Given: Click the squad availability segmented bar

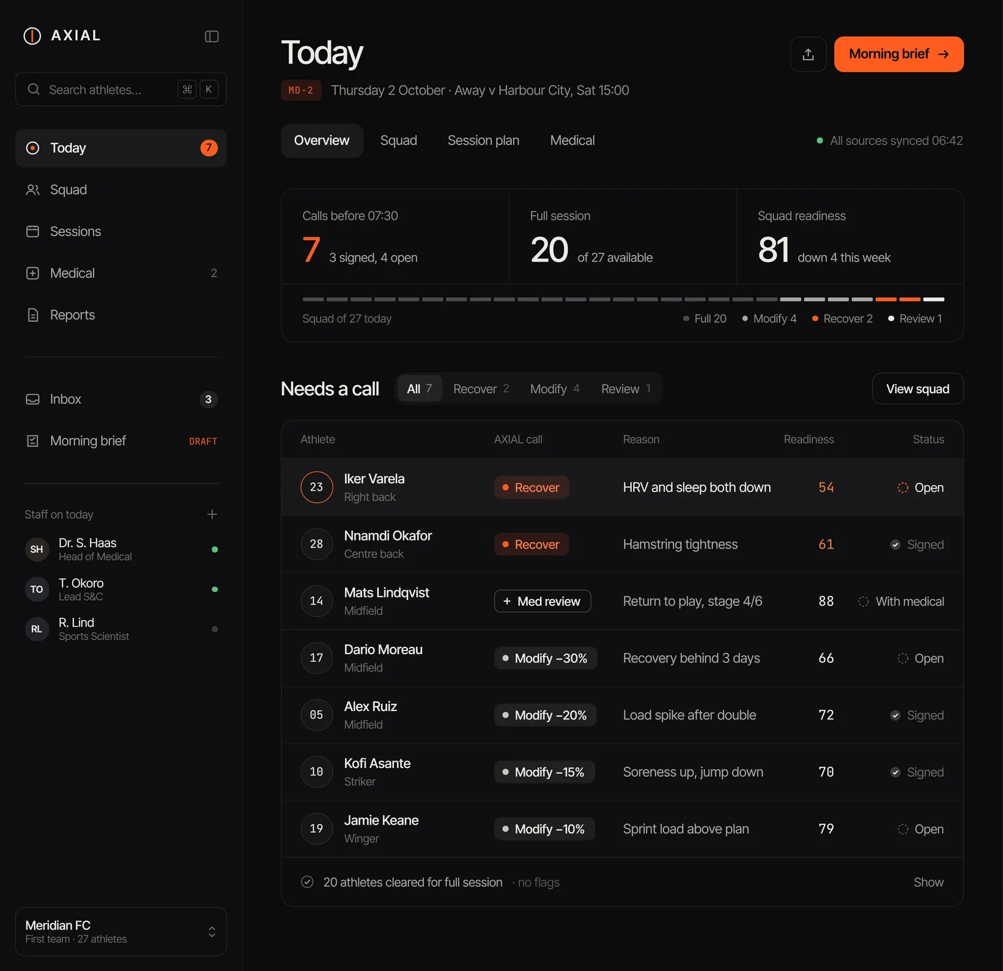Looking at the screenshot, I should click(623, 299).
